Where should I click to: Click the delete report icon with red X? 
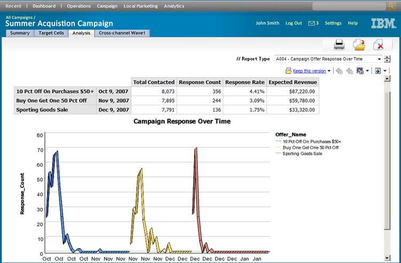[x=378, y=44]
